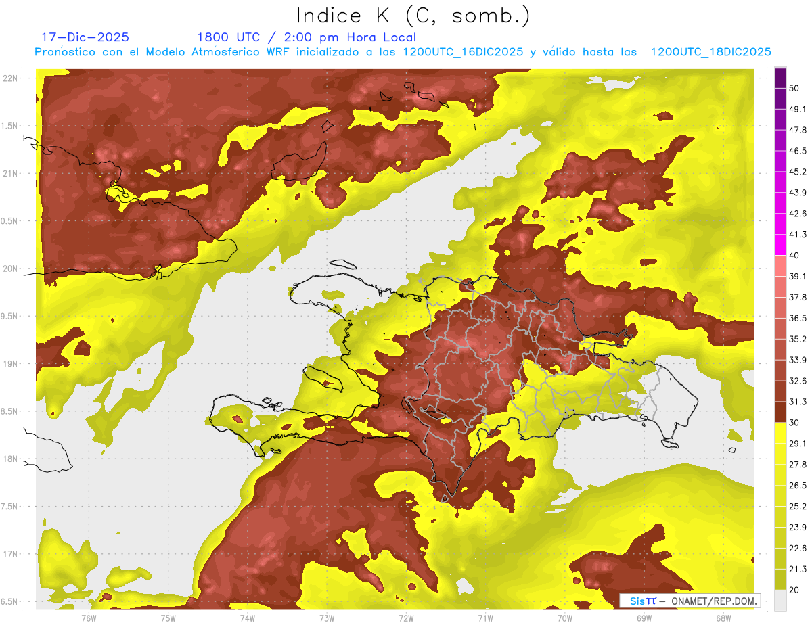
Task: Click the '19N' latitude label
Action: coord(11,363)
